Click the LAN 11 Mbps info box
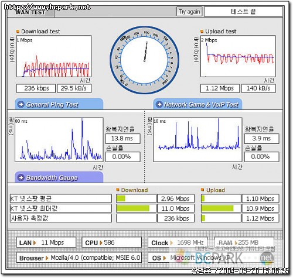Screen dimensions: 293x278 (x=46, y=242)
